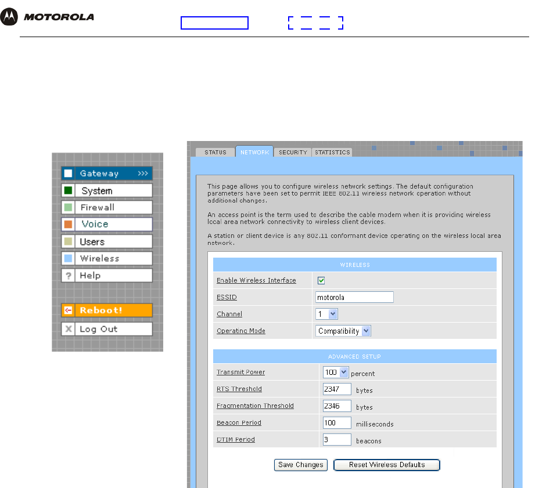Screen dimensions: 546x488
Task: Open the Firewall menu item
Action: point(107,207)
